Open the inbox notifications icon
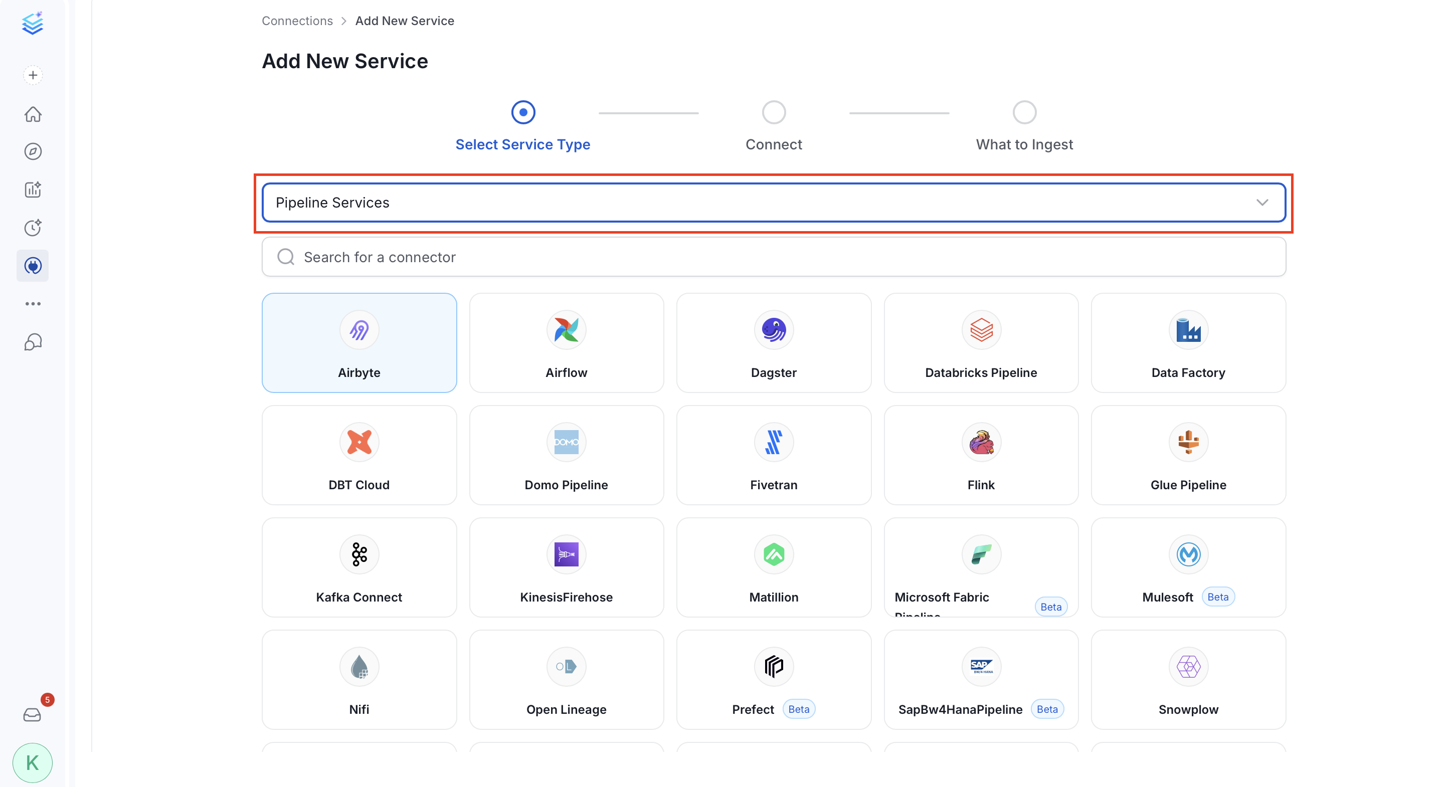 (32, 714)
